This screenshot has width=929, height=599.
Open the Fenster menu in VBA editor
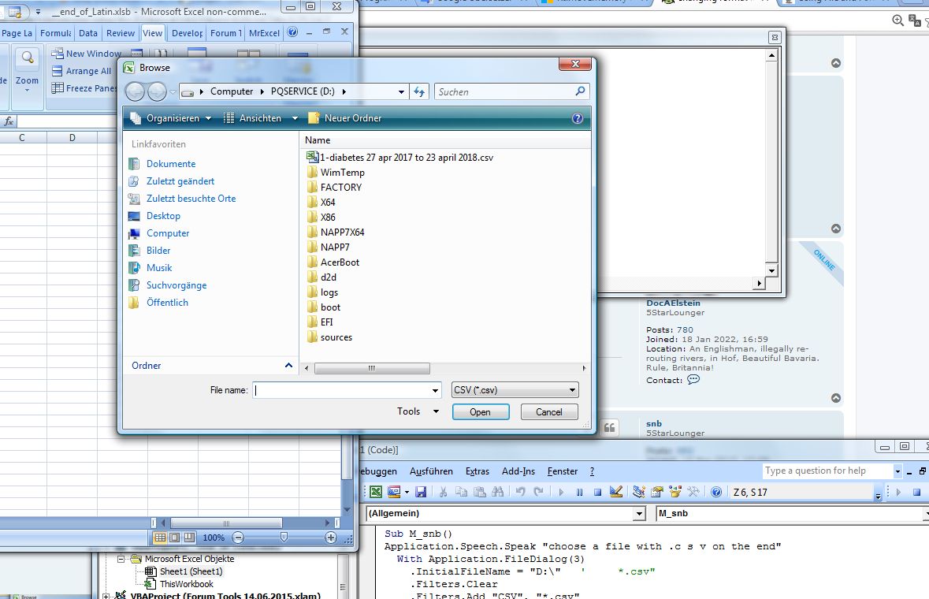(x=563, y=471)
